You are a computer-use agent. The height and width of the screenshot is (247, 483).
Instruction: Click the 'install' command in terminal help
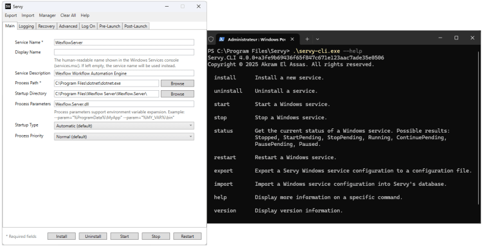click(225, 77)
